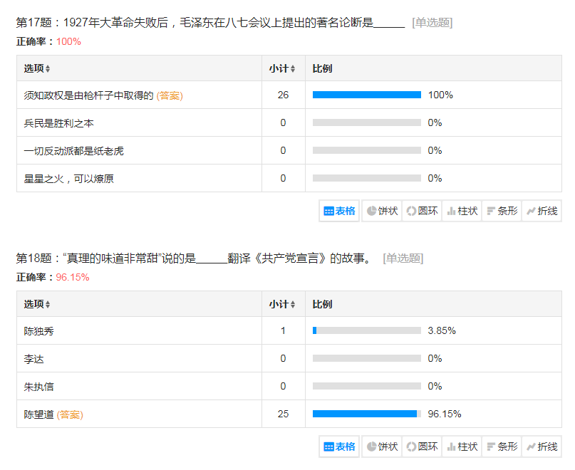Display question 17 as line chart
This screenshot has height=470, width=575.
542,211
